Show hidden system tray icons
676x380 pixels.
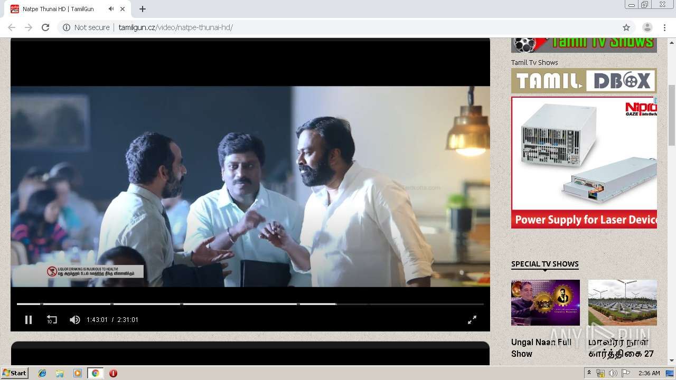(x=589, y=373)
